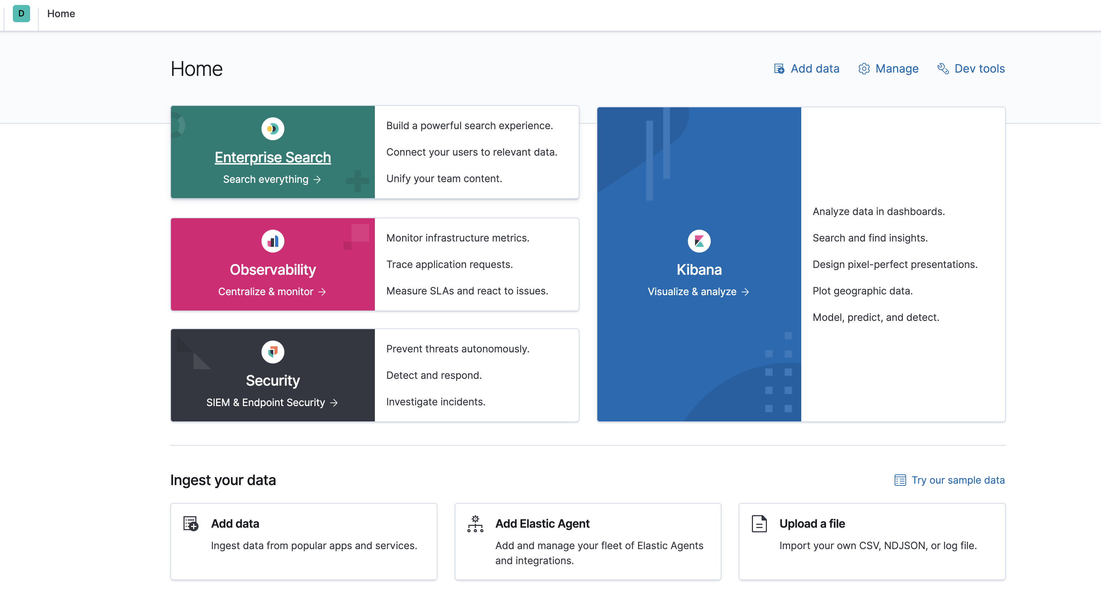Click the Upload a file document icon
The image size is (1101, 596).
(759, 524)
